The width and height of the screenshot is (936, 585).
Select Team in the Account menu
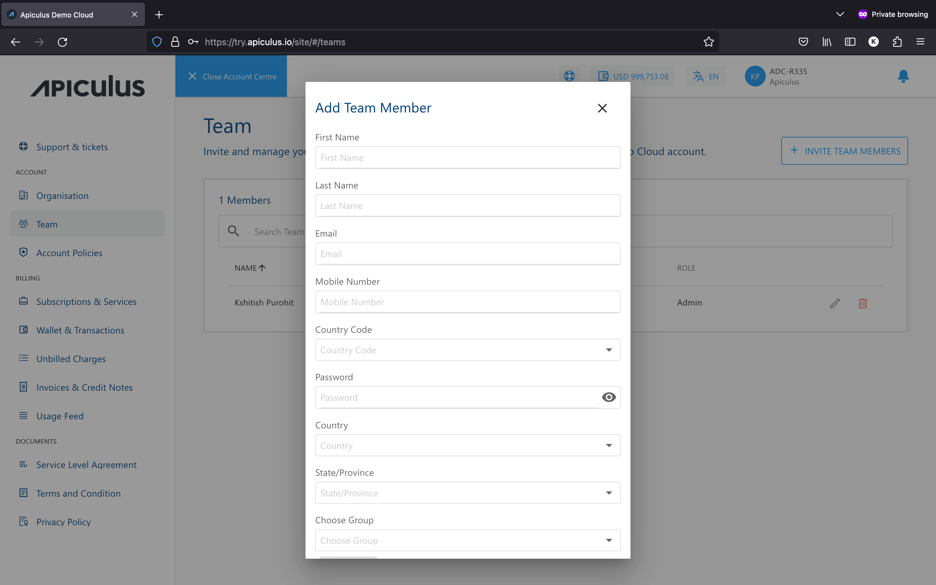click(x=46, y=224)
